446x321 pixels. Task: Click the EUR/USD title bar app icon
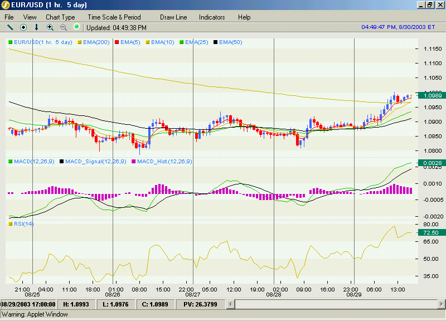pyautogui.click(x=6, y=5)
